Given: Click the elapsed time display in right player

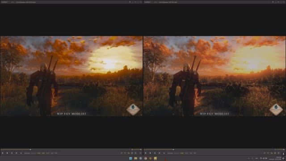Looking at the screenshot, I should [x=170, y=153].
